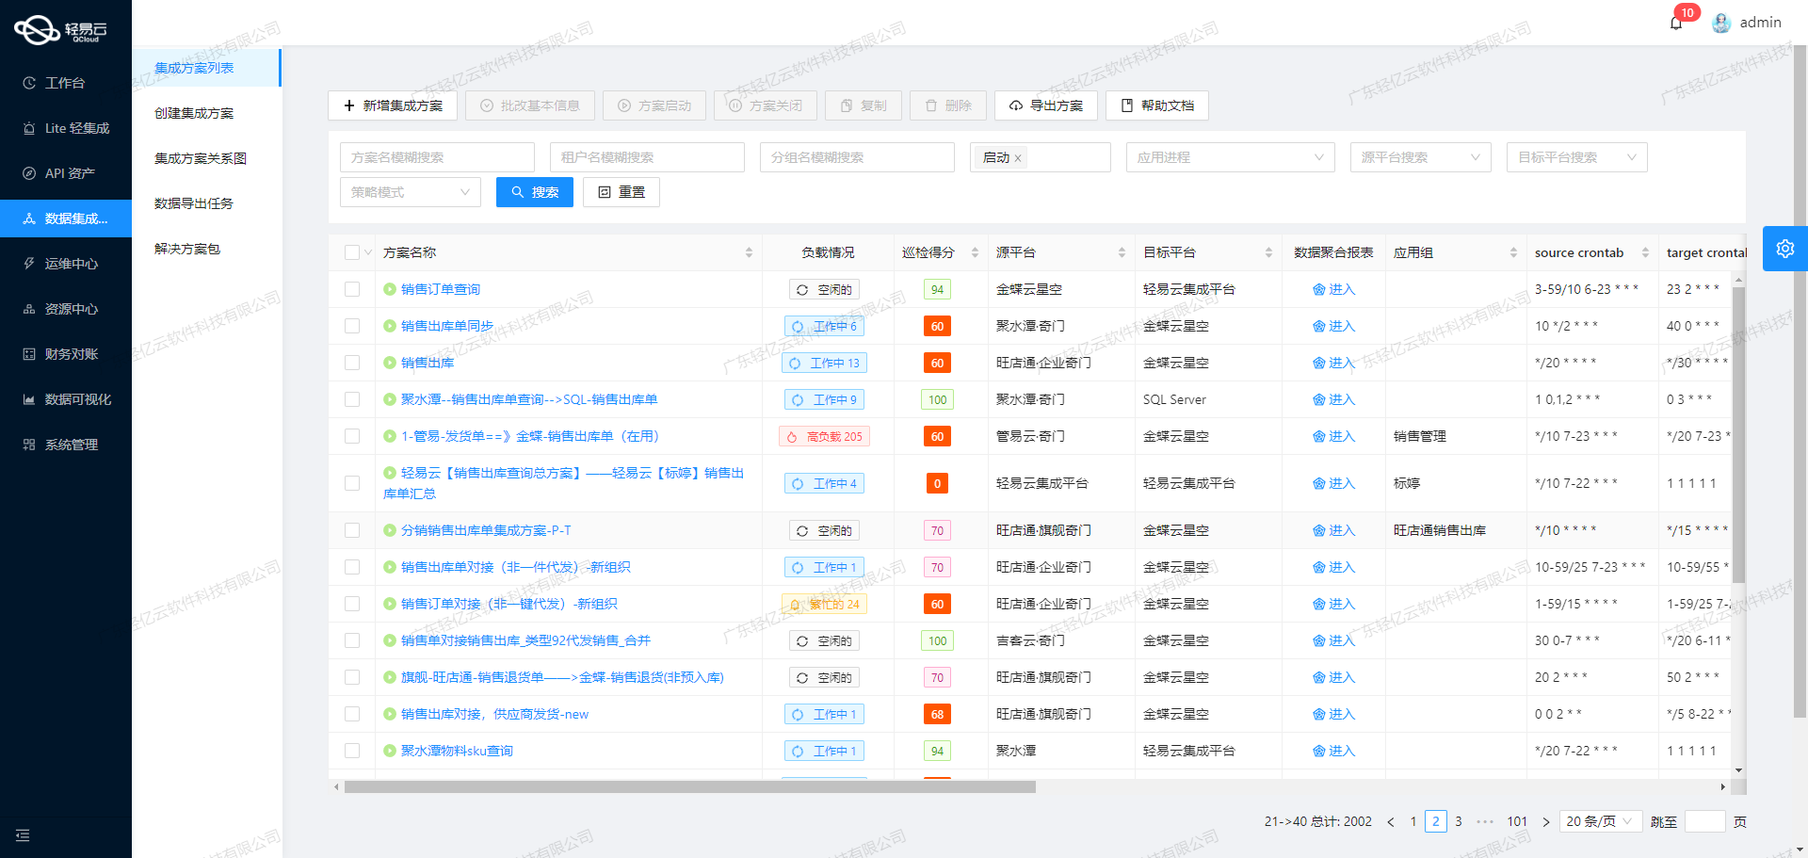Focus 租户名模糊搜索 input field

[647, 157]
